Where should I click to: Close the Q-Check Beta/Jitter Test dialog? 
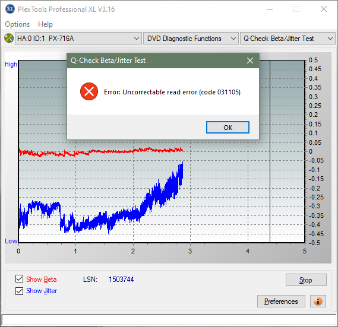point(250,61)
